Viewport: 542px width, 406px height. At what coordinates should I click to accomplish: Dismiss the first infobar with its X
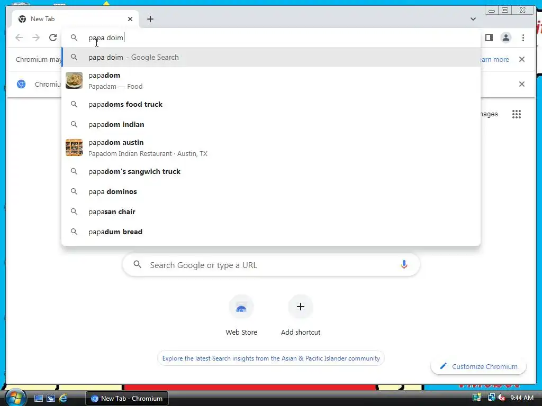(522, 59)
